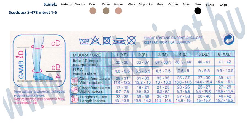Screen dimensions: 248x137
Task: Click the cB icon in the table row
Action: 74,90
